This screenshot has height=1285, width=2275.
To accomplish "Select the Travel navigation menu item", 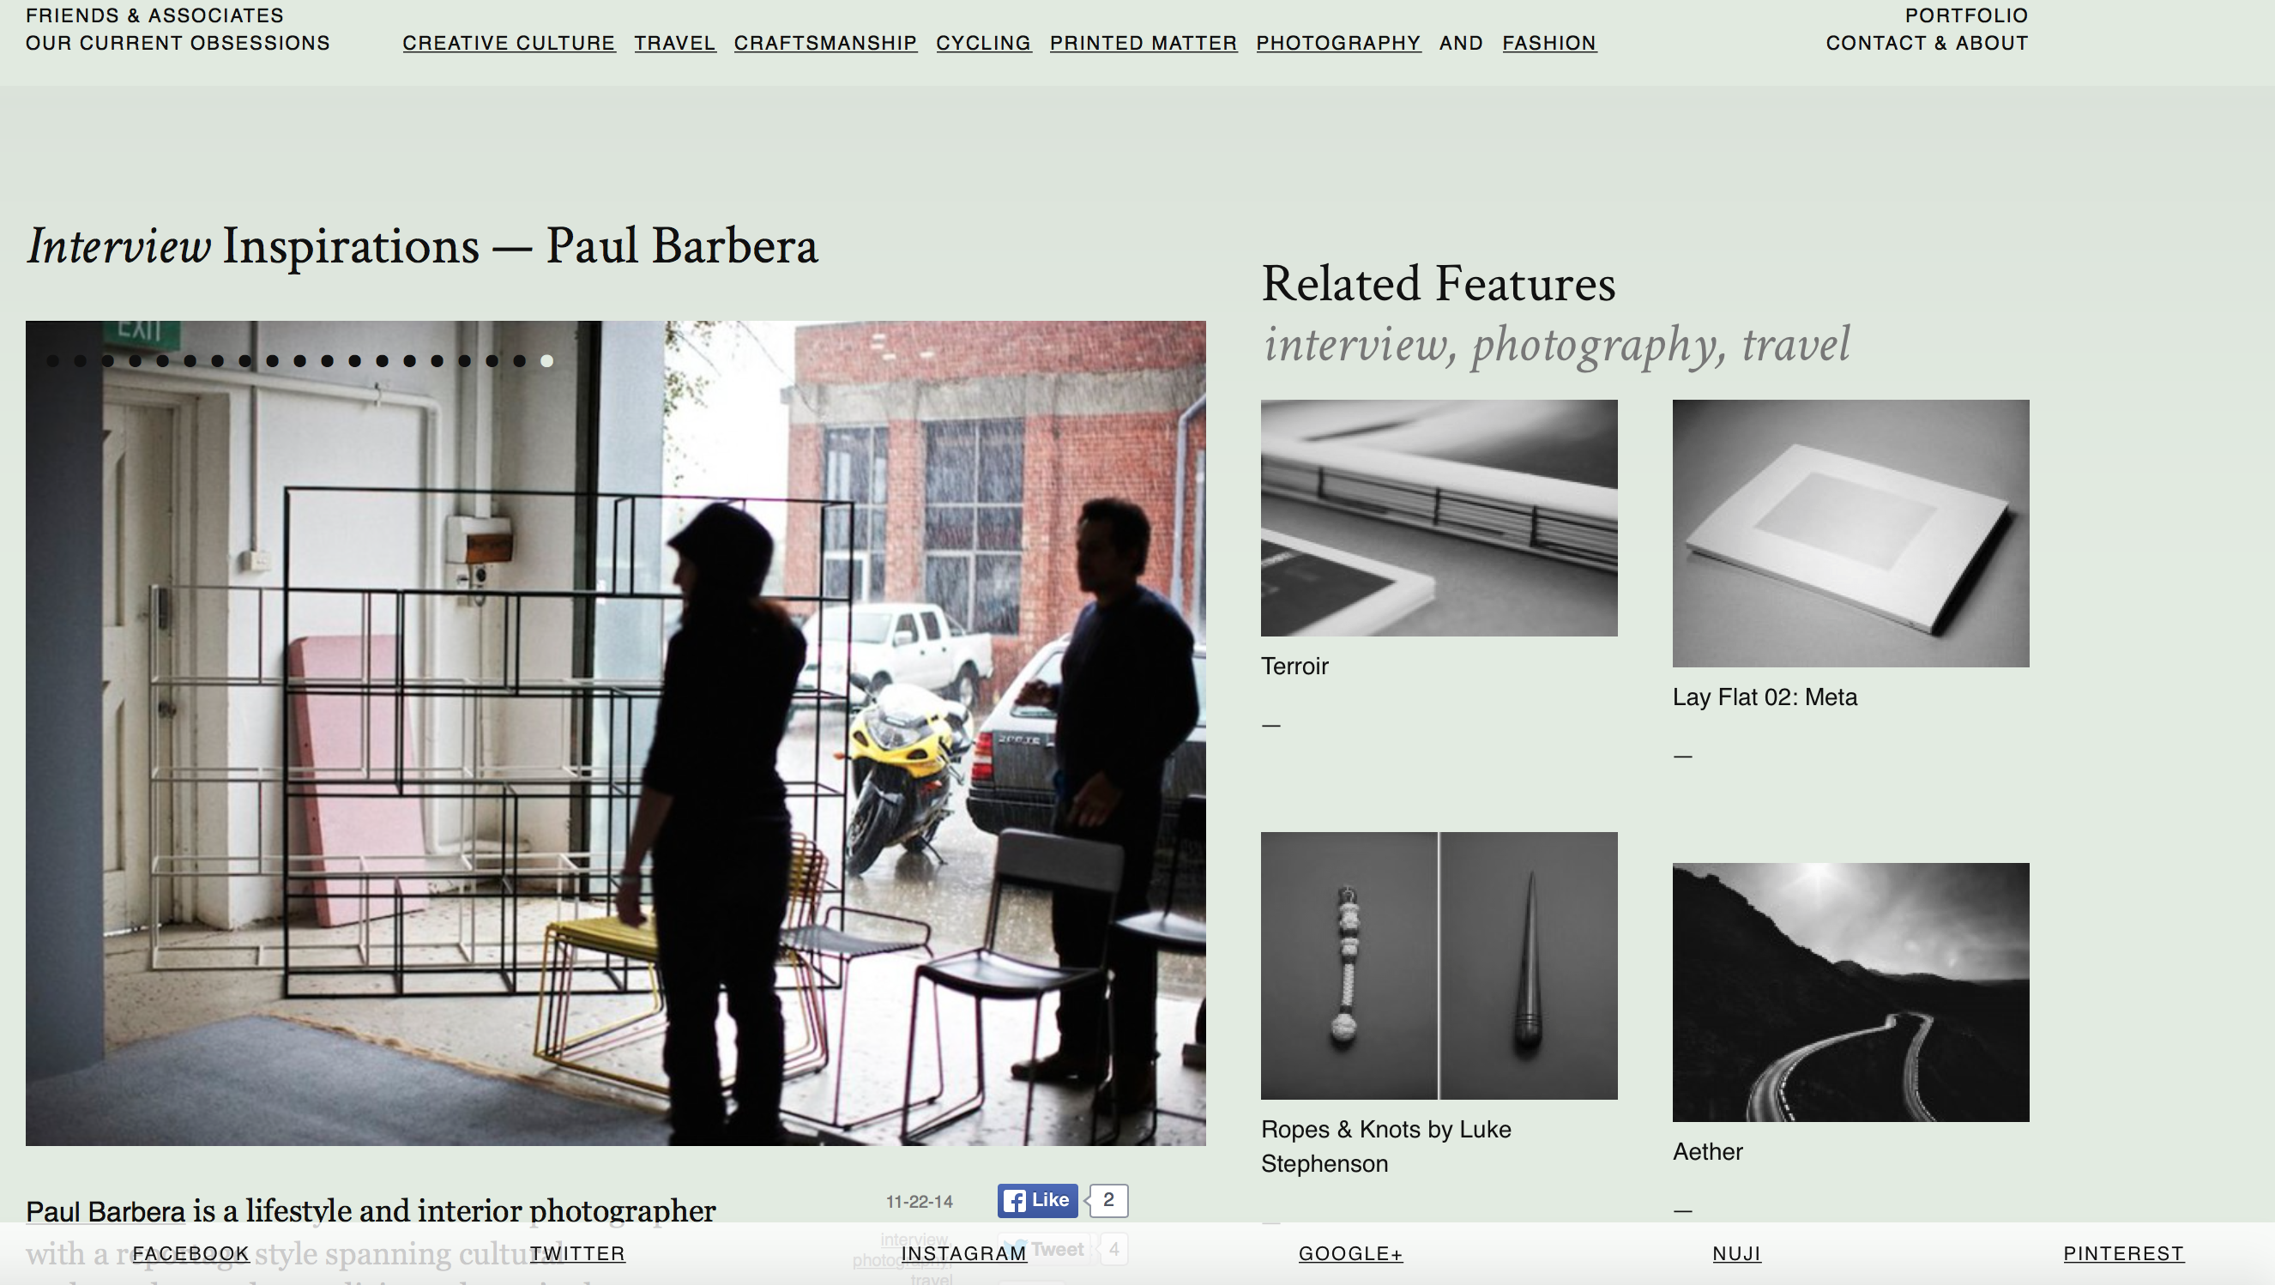I will click(675, 44).
